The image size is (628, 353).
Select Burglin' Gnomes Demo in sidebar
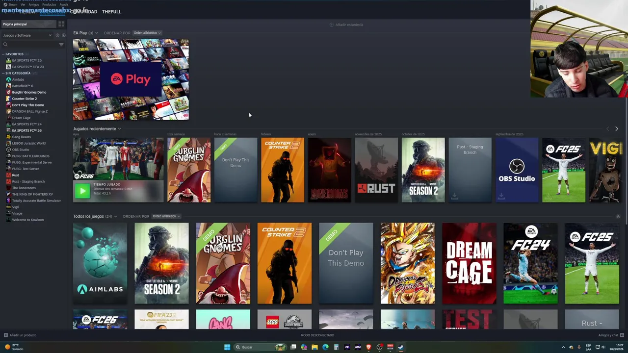tap(29, 92)
